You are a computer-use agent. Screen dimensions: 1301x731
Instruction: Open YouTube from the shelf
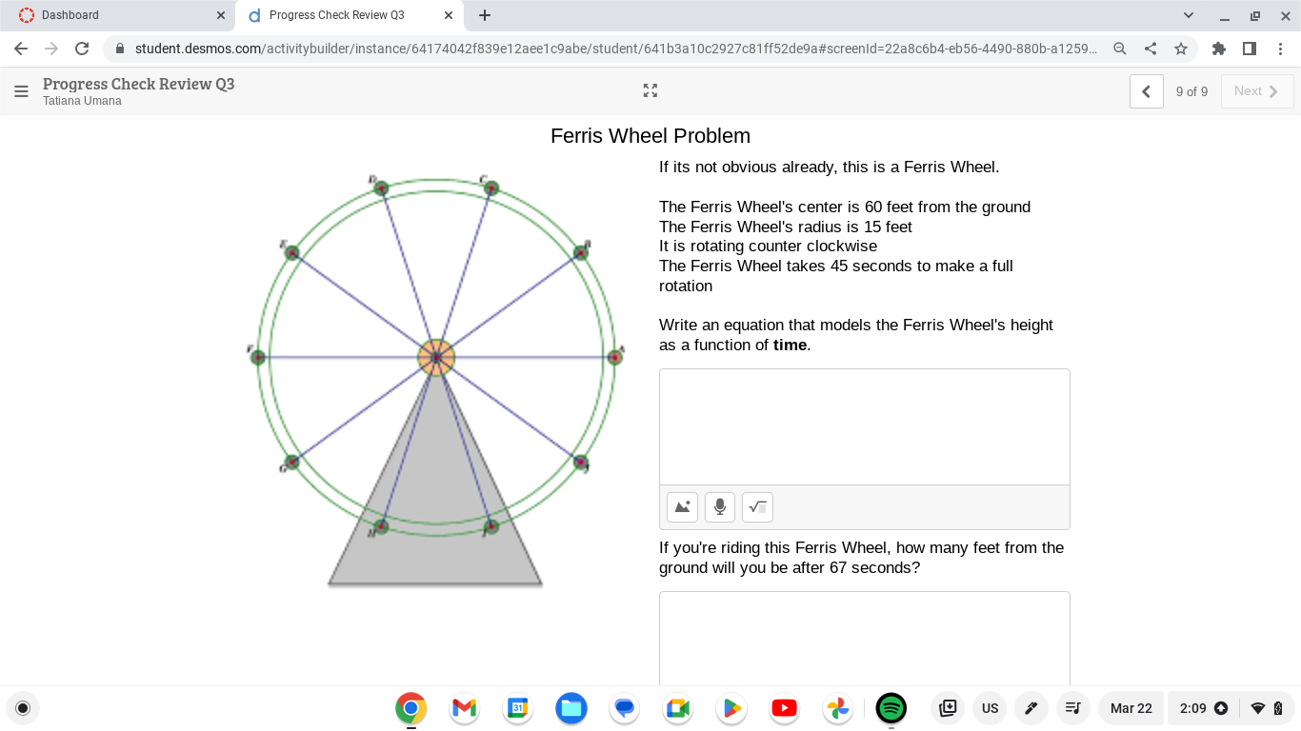pos(785,708)
